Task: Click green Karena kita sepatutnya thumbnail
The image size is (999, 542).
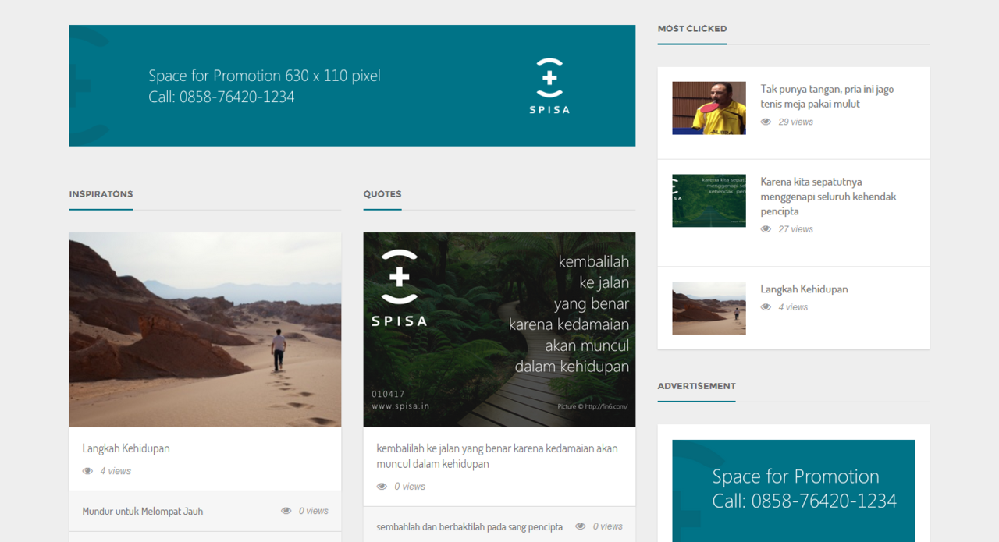Action: point(709,201)
